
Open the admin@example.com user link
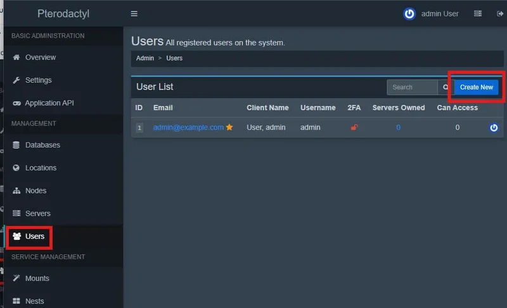tap(188, 127)
